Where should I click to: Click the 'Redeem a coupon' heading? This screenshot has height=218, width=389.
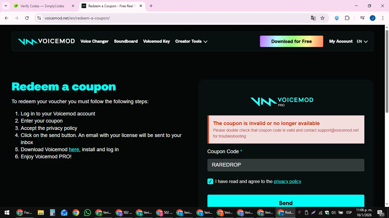click(64, 87)
